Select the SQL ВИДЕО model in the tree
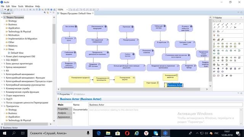The image size is (244, 137). [x=12, y=60]
